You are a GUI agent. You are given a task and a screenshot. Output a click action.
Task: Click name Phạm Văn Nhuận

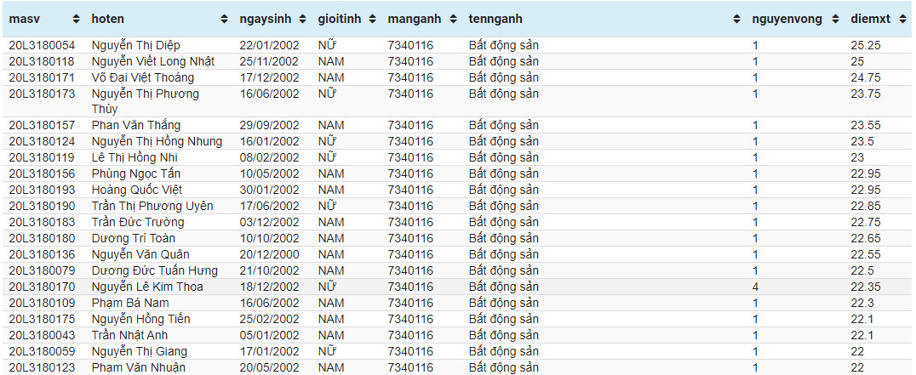pyautogui.click(x=139, y=367)
